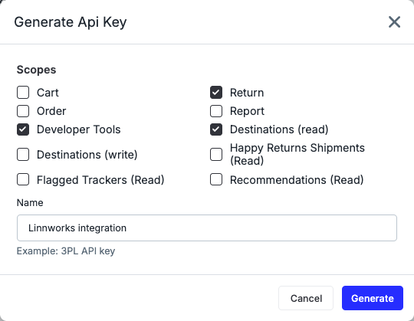The width and height of the screenshot is (414, 321).
Task: Tick the Flagged Trackers (Read) checkbox
Action: [x=23, y=180]
